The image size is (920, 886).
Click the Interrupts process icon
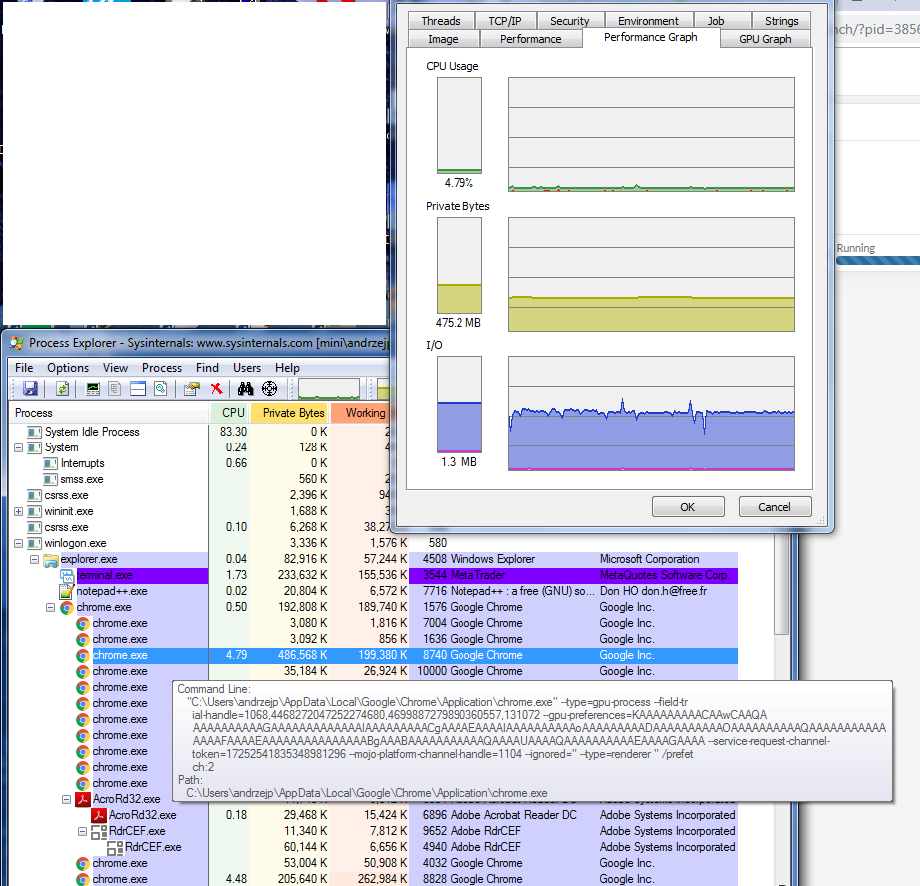pos(51,463)
